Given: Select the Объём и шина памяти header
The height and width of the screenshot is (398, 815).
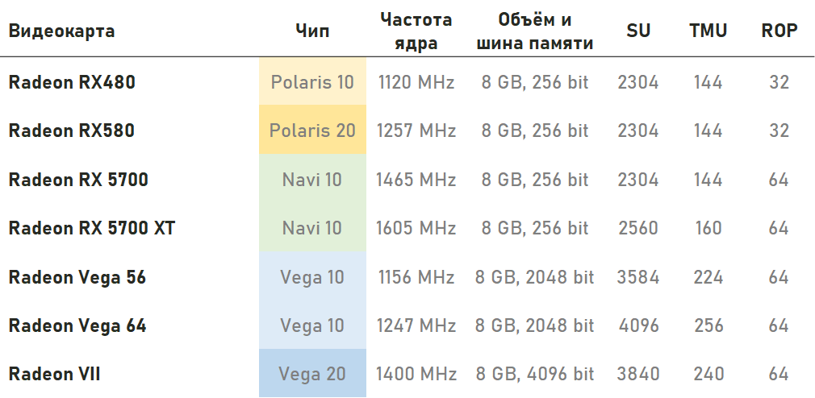Looking at the screenshot, I should click(534, 31).
